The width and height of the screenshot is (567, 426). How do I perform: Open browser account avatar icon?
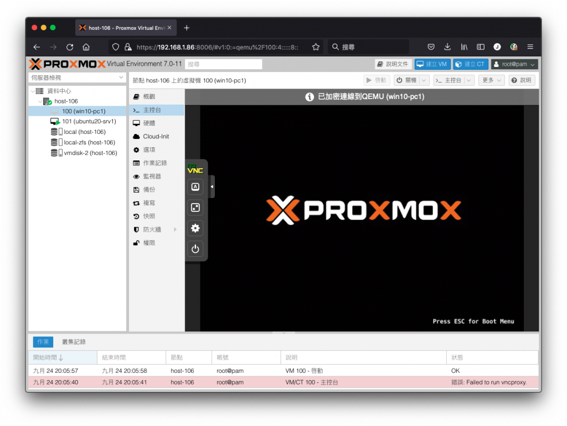click(497, 47)
